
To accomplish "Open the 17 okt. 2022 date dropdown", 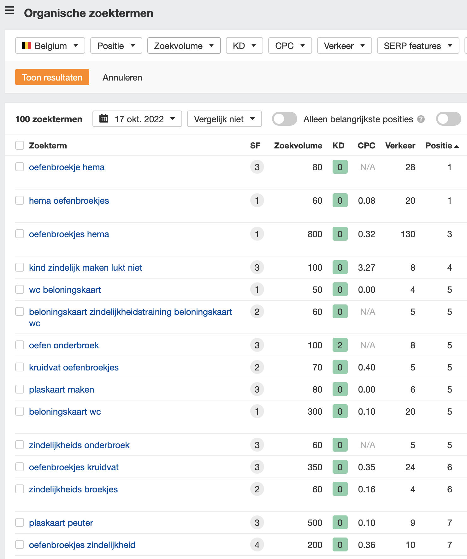I will tap(137, 119).
